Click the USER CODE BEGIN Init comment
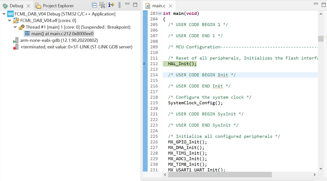Viewport: 327px width, 181px height. pos(202,75)
